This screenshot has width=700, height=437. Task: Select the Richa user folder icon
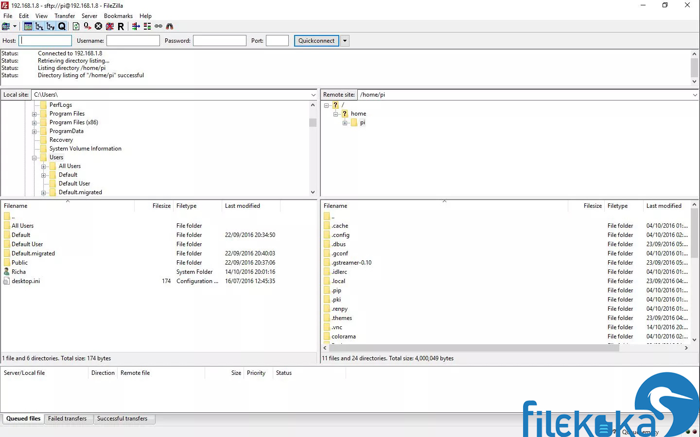(x=7, y=272)
